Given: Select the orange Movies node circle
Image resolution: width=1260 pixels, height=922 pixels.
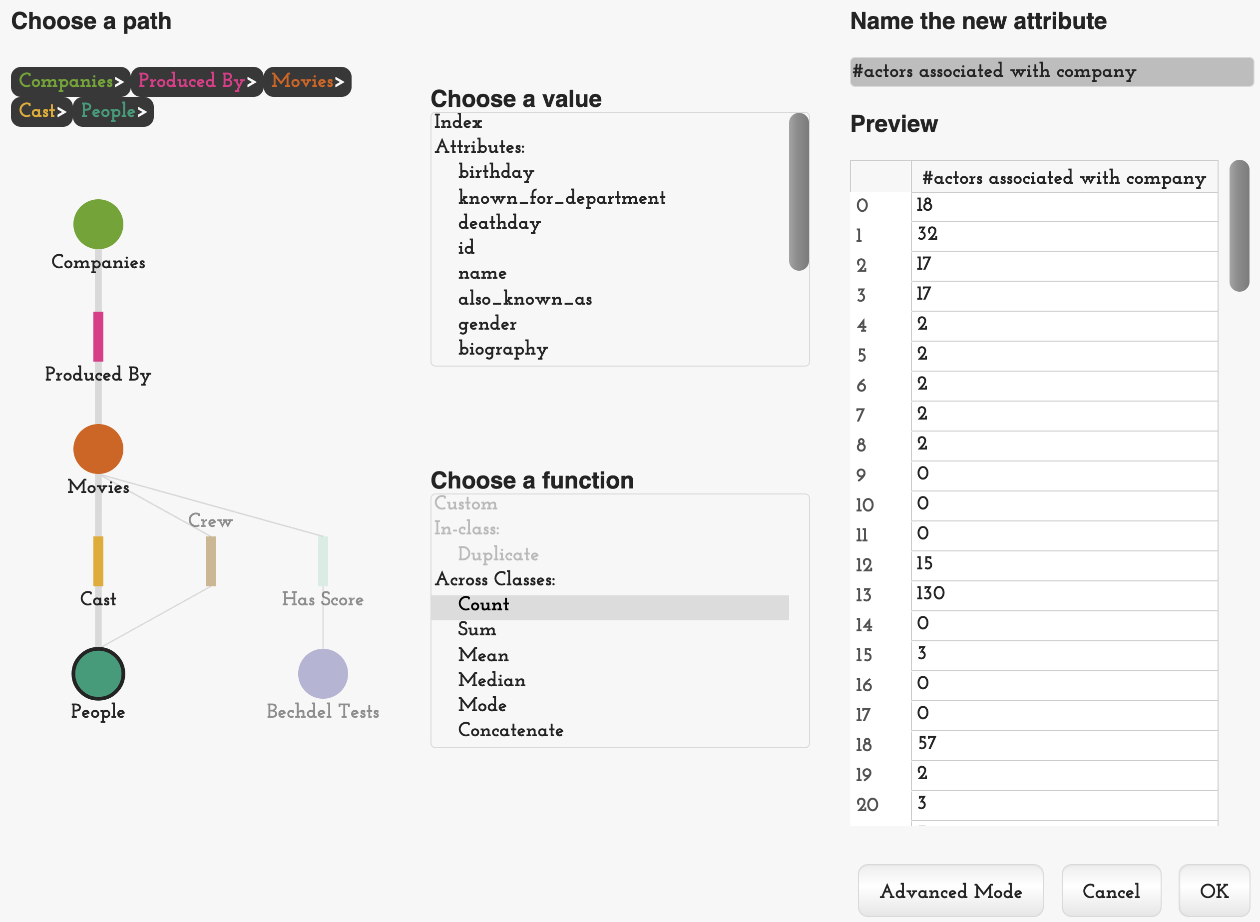Looking at the screenshot, I should pos(98,449).
